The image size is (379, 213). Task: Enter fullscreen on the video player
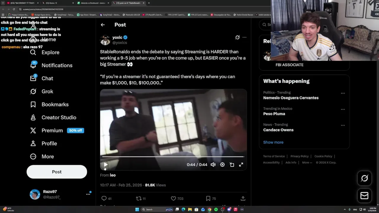click(x=241, y=165)
